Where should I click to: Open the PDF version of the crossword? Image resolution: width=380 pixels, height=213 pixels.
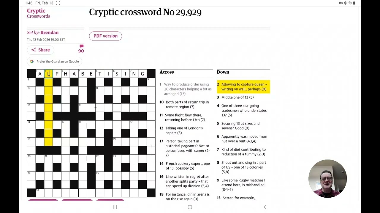click(105, 36)
